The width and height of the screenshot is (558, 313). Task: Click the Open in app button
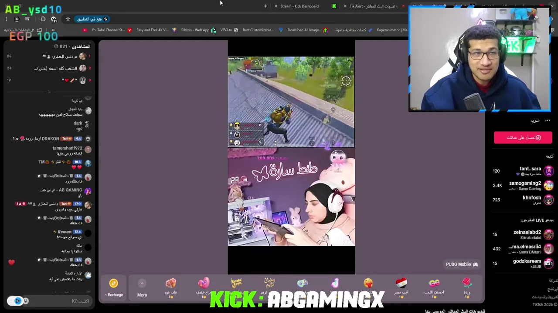pyautogui.click(x=92, y=19)
